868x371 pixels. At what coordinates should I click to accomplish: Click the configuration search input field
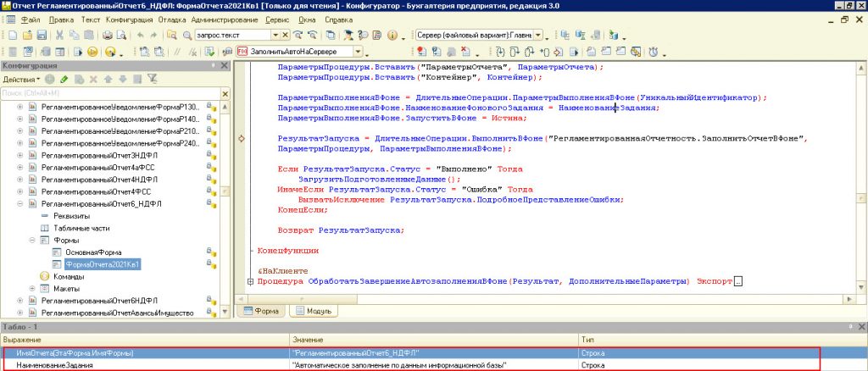click(x=102, y=93)
